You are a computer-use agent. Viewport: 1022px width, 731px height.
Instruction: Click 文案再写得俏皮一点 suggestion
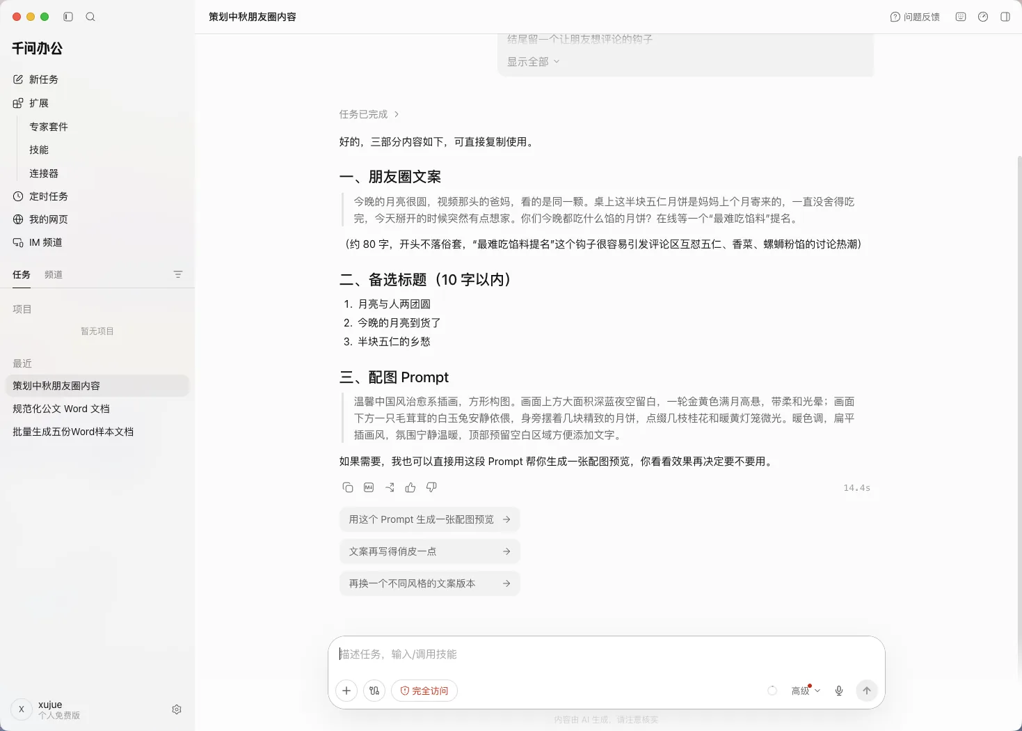click(430, 551)
